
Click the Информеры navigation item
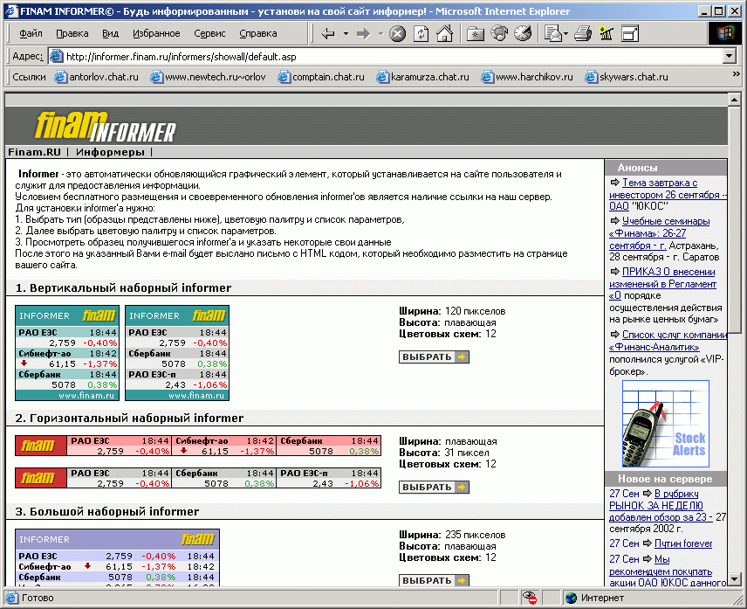tap(110, 152)
